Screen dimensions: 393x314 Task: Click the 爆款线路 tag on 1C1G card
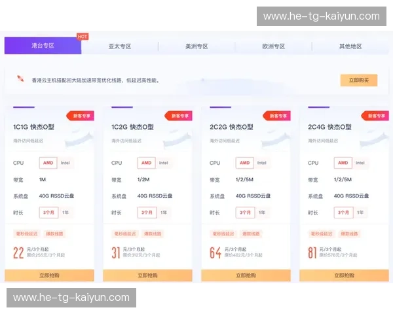(x=54, y=234)
